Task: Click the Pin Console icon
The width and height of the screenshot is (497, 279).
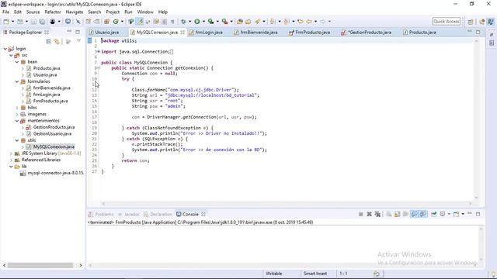Action: 433,214
